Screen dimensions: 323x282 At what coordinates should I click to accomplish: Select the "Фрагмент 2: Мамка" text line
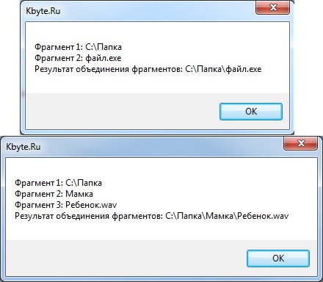[x=54, y=194]
